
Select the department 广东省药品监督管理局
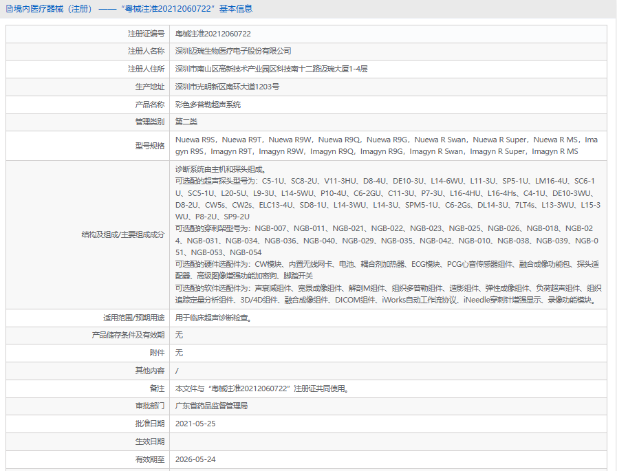click(211, 406)
